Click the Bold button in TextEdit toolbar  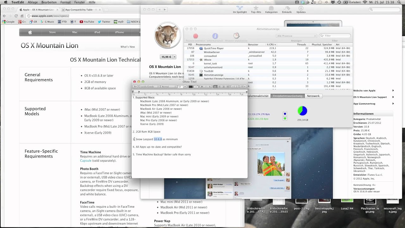pyautogui.click(x=202, y=87)
